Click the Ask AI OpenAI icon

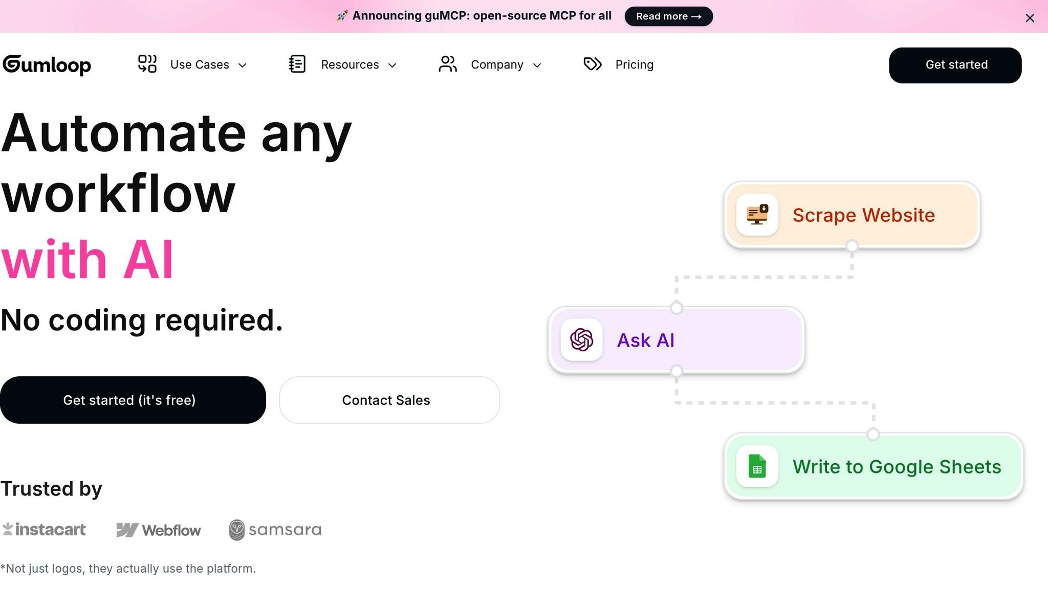click(x=581, y=340)
